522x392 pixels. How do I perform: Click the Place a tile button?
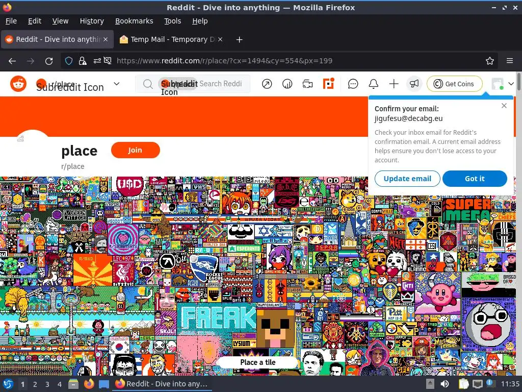257,362
